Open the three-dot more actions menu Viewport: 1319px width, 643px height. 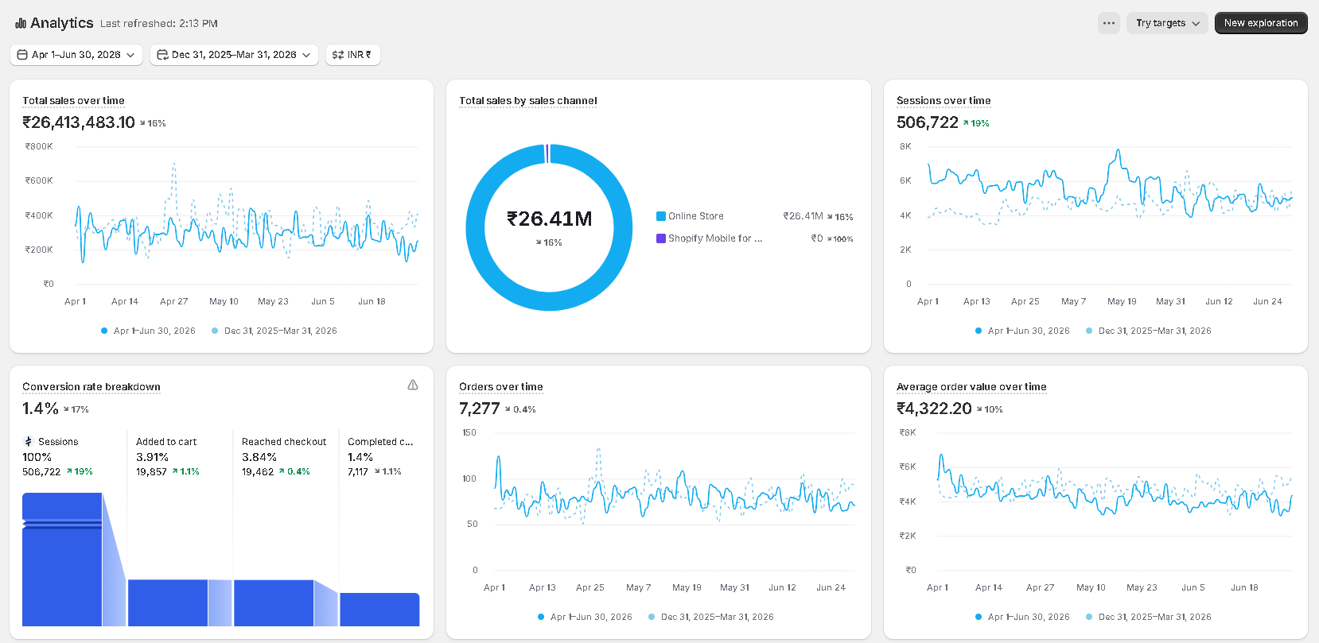(1109, 23)
